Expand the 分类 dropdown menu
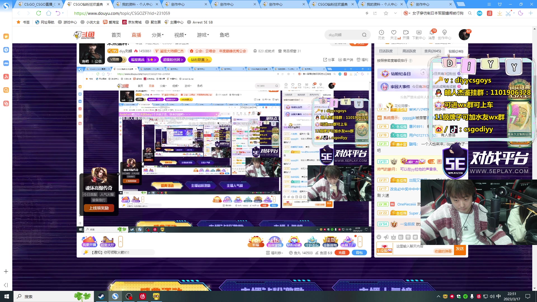The image size is (537, 302). [x=157, y=35]
